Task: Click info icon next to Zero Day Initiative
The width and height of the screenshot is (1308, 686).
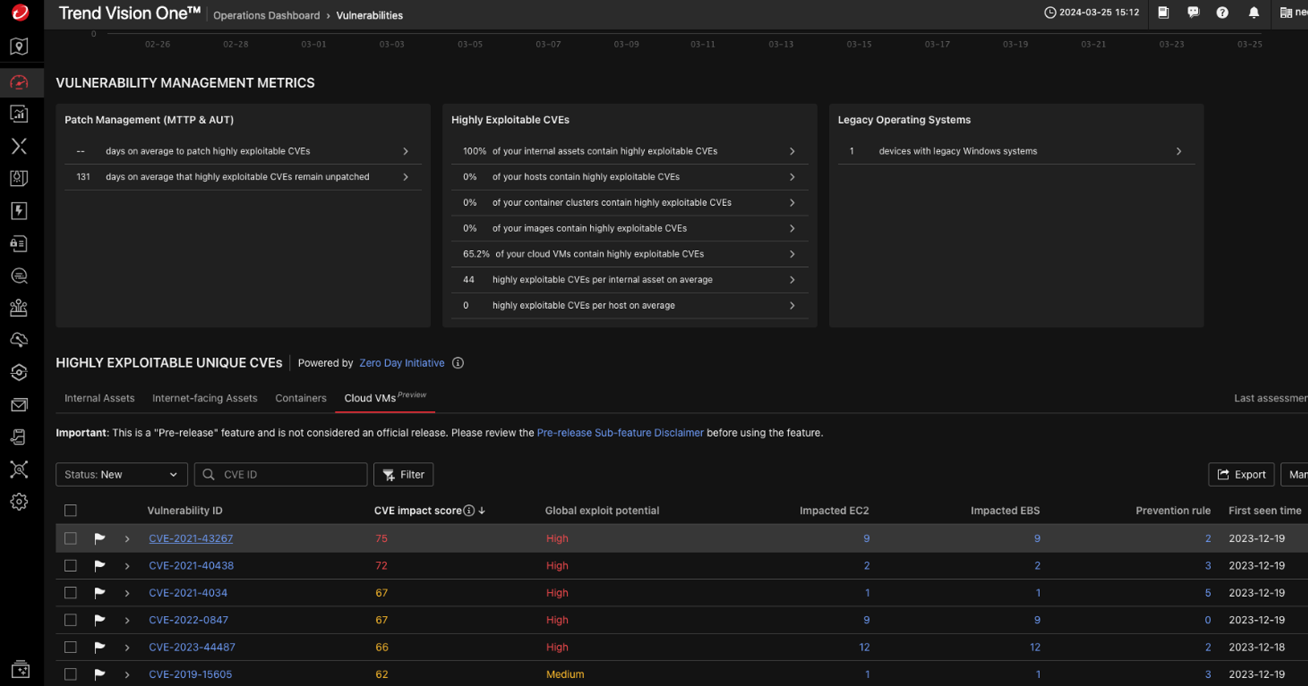Action: 458,363
